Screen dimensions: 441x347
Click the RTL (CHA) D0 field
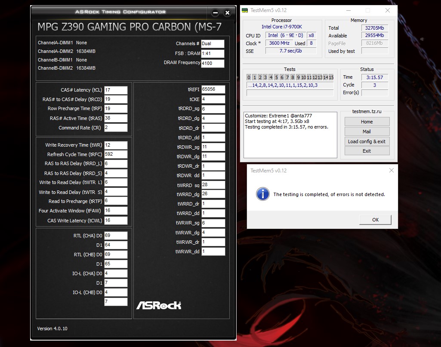click(116, 236)
